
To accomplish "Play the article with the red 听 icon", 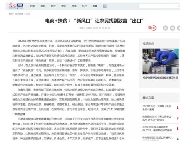I will pyautogui.click(x=152, y=28).
